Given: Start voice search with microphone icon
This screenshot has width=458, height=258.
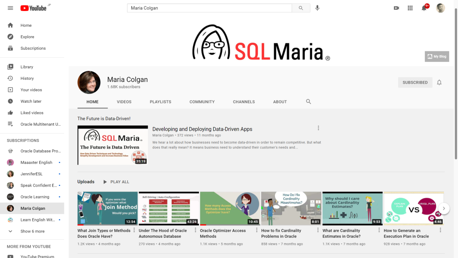Looking at the screenshot, I should (317, 8).
